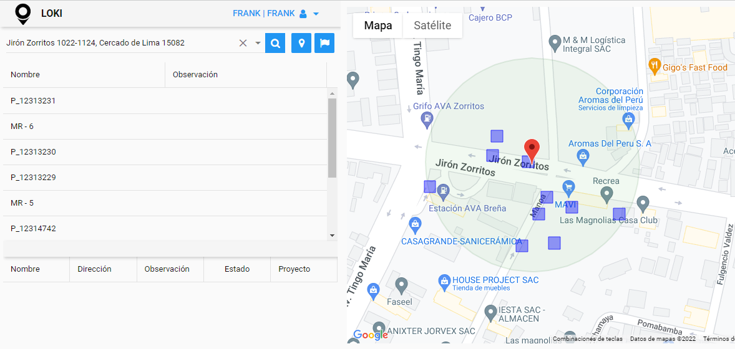Click the lower table Nombre header

(26, 269)
